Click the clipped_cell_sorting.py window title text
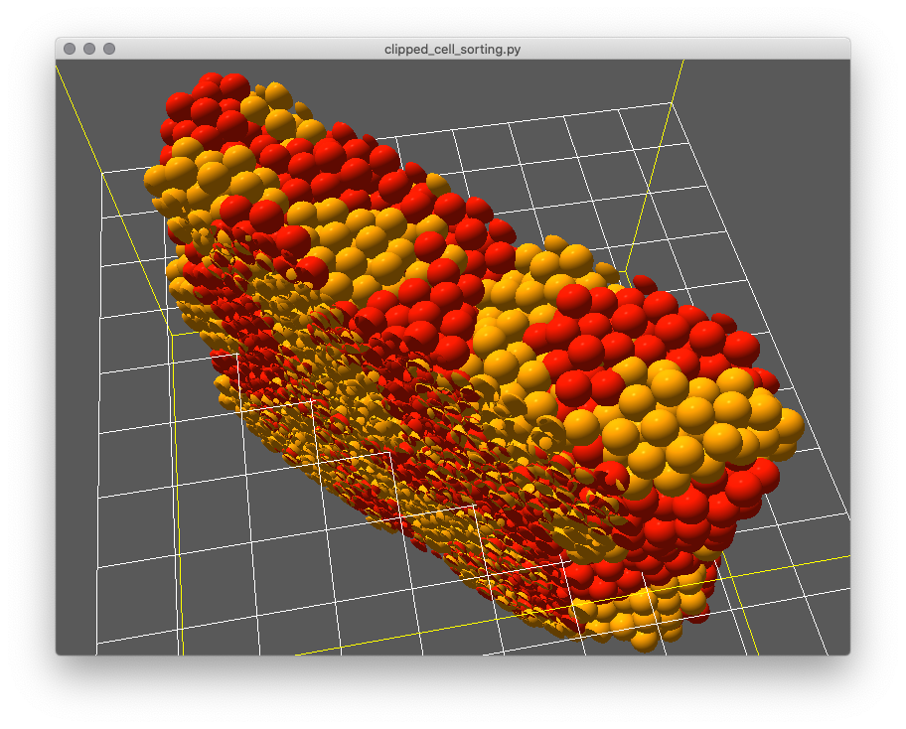Image resolution: width=906 pixels, height=729 pixels. click(x=452, y=49)
